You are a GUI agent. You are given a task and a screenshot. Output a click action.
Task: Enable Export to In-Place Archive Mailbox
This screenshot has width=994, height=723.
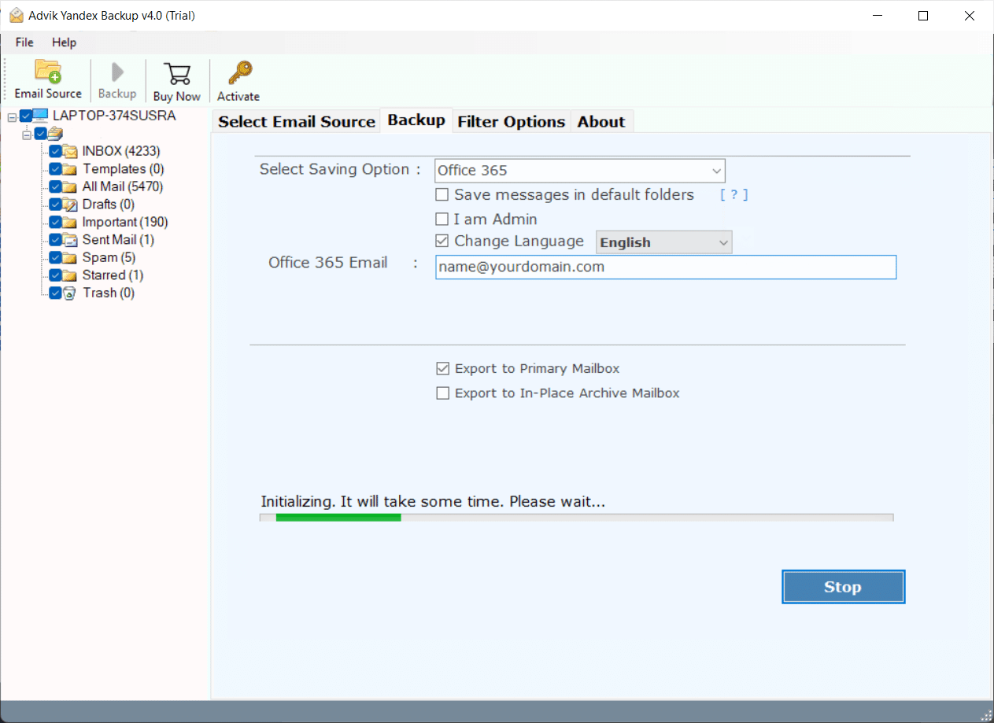pos(443,393)
